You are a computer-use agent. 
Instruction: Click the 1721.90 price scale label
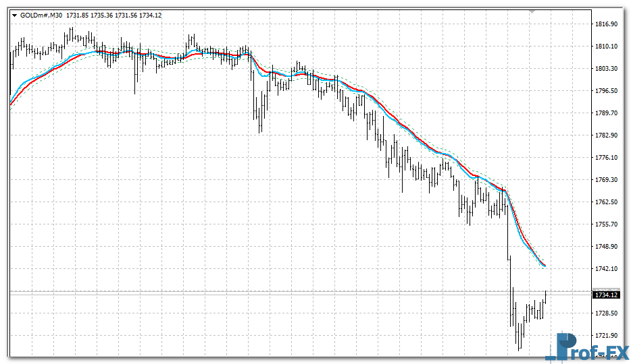[x=606, y=336]
